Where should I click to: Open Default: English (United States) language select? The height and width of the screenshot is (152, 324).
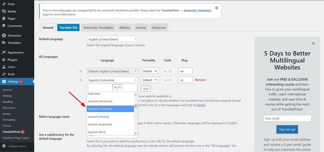tap(112, 71)
